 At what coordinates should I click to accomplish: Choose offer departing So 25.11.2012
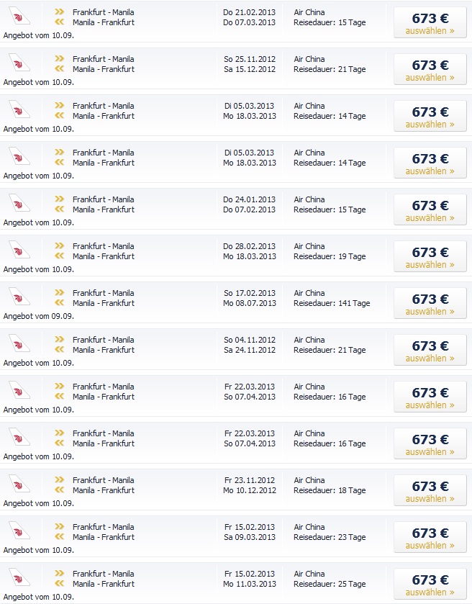(x=430, y=70)
